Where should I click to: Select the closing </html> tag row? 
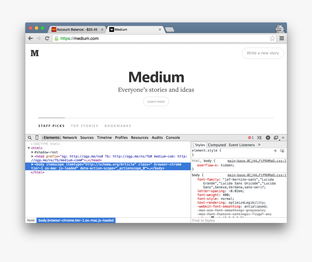pyautogui.click(x=37, y=172)
